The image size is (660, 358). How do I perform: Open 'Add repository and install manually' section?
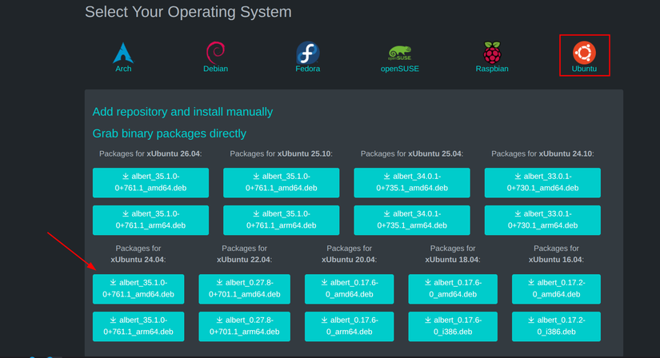click(182, 112)
